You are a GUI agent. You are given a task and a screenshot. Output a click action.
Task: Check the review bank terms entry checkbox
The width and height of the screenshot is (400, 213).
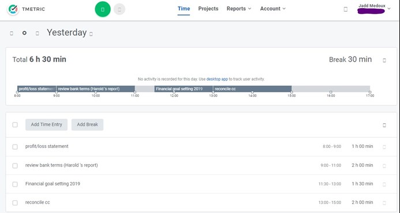(x=15, y=166)
